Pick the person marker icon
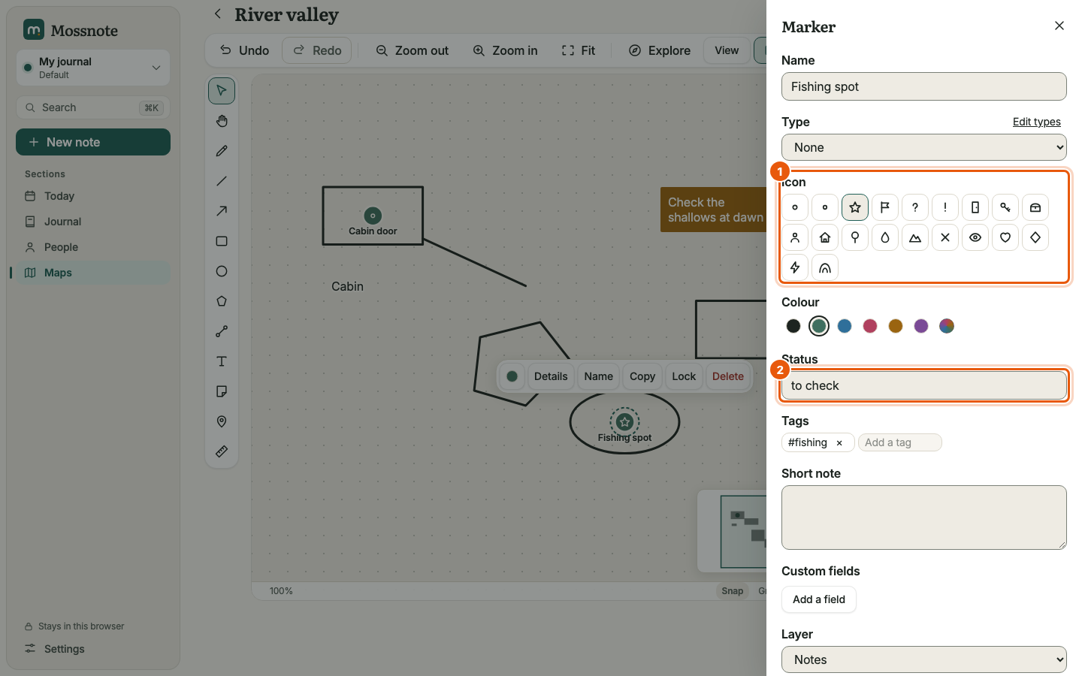Viewport: 1082px width, 676px height. [795, 237]
